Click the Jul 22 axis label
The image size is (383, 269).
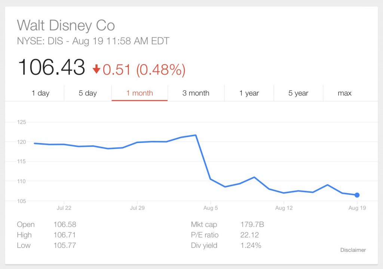click(64, 208)
